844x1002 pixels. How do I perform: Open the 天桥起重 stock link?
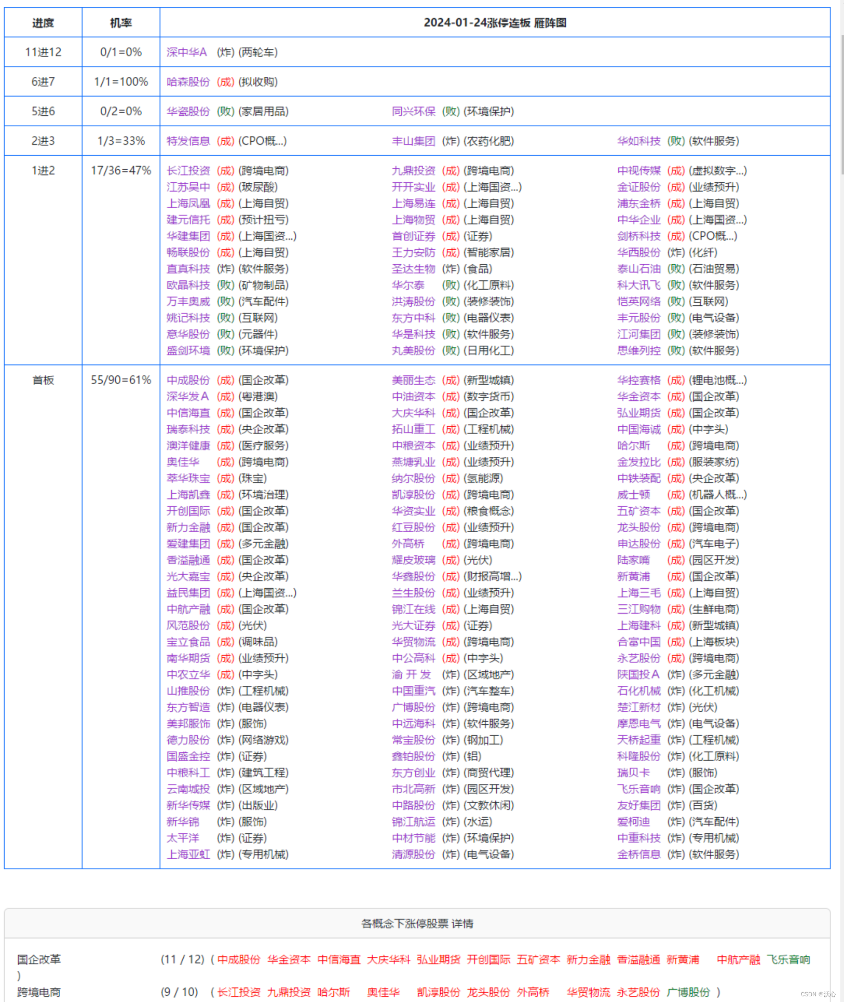(x=638, y=740)
